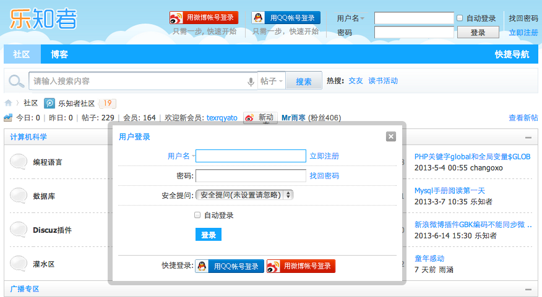
Task: Focus the search content input
Action: pyautogui.click(x=143, y=81)
